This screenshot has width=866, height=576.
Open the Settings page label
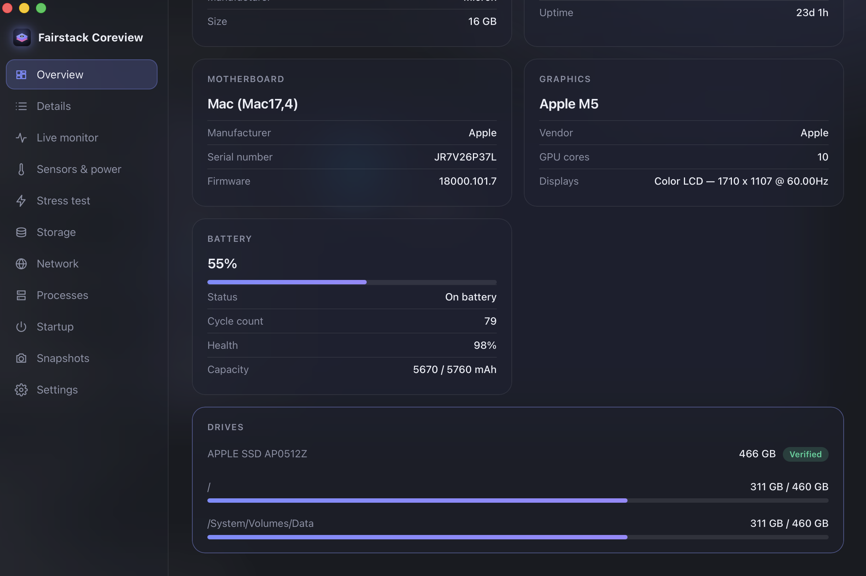click(x=57, y=390)
